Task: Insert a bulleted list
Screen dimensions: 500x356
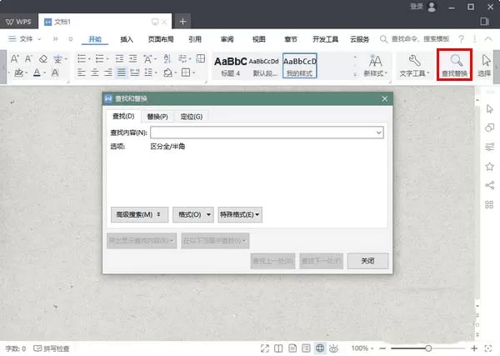Action: [x=82, y=58]
